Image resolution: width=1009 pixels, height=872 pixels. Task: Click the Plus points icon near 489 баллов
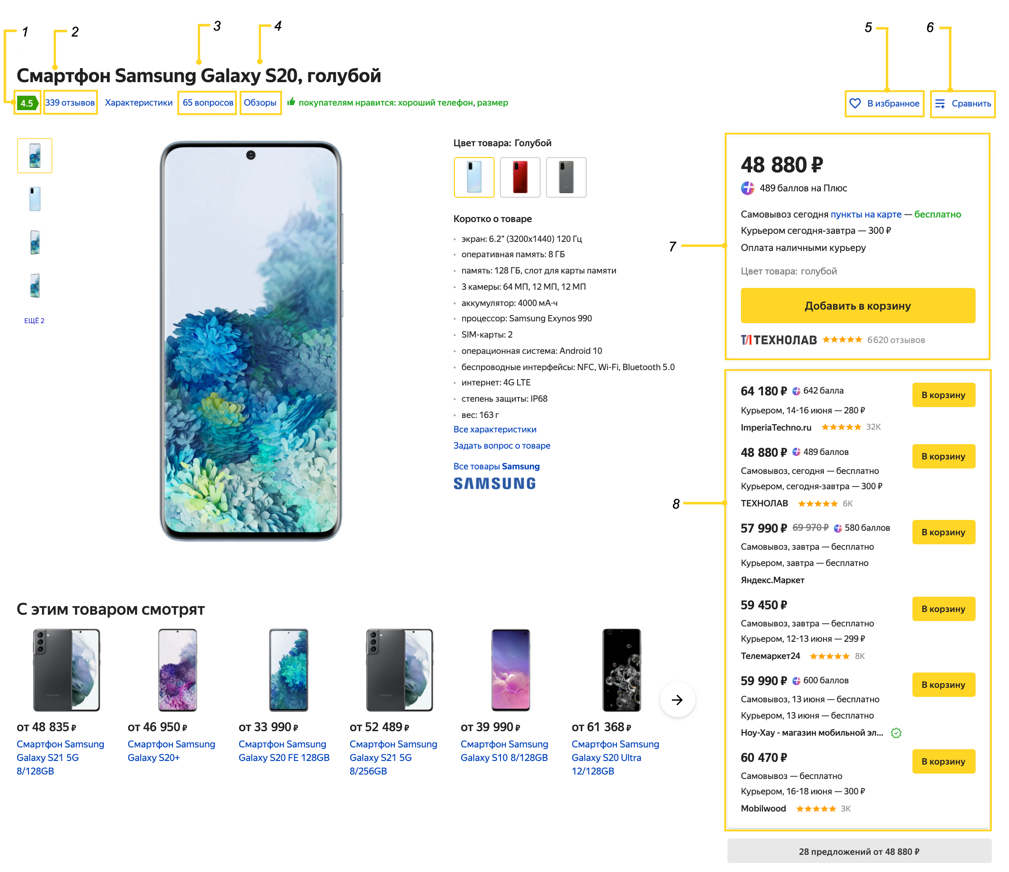click(x=747, y=188)
